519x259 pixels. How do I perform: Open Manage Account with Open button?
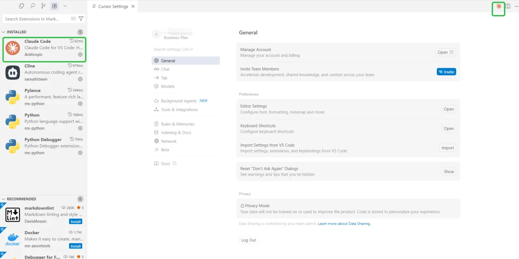[x=446, y=52]
